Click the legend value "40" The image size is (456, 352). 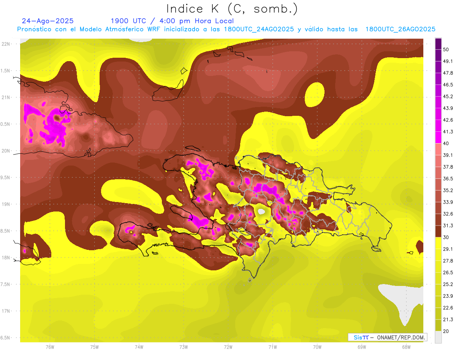point(446,144)
